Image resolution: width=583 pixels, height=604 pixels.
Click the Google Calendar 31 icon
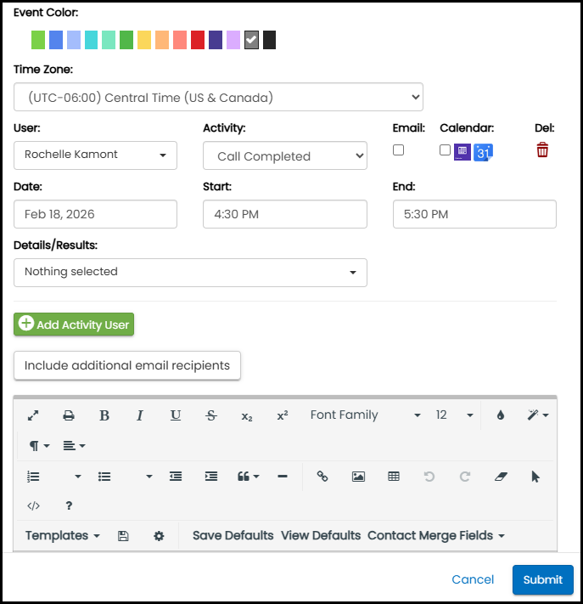tap(483, 152)
